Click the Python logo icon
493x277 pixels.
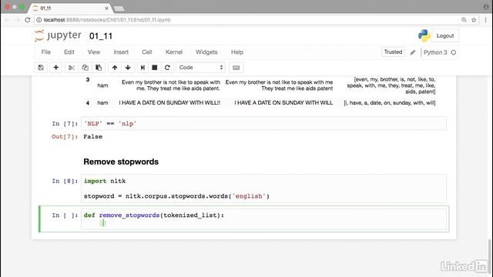(x=424, y=35)
